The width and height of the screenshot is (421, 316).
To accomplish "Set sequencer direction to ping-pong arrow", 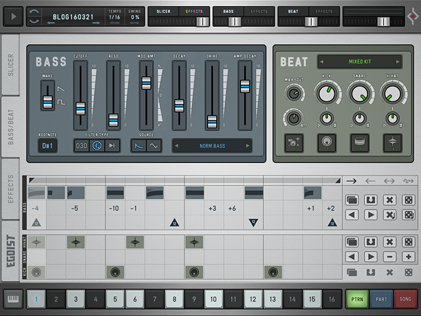I will (x=389, y=181).
